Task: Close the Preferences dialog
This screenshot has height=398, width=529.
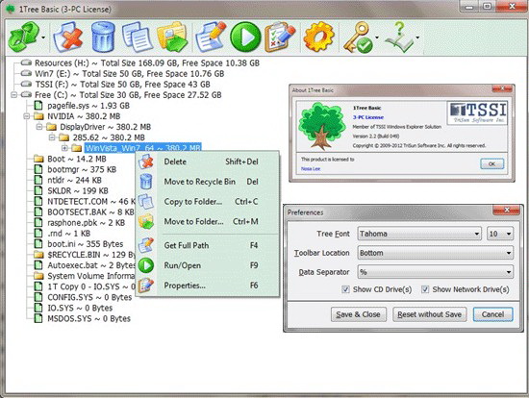Action: pos(506,211)
